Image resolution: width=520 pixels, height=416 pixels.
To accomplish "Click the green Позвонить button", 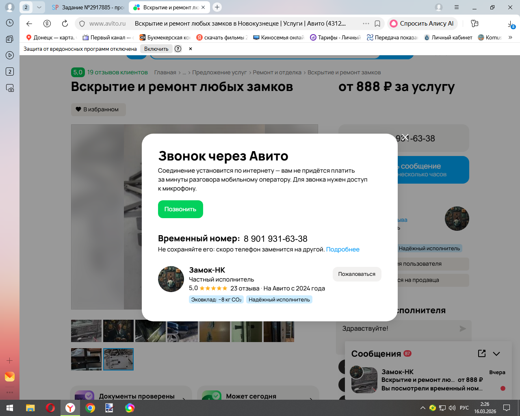I will click(180, 209).
